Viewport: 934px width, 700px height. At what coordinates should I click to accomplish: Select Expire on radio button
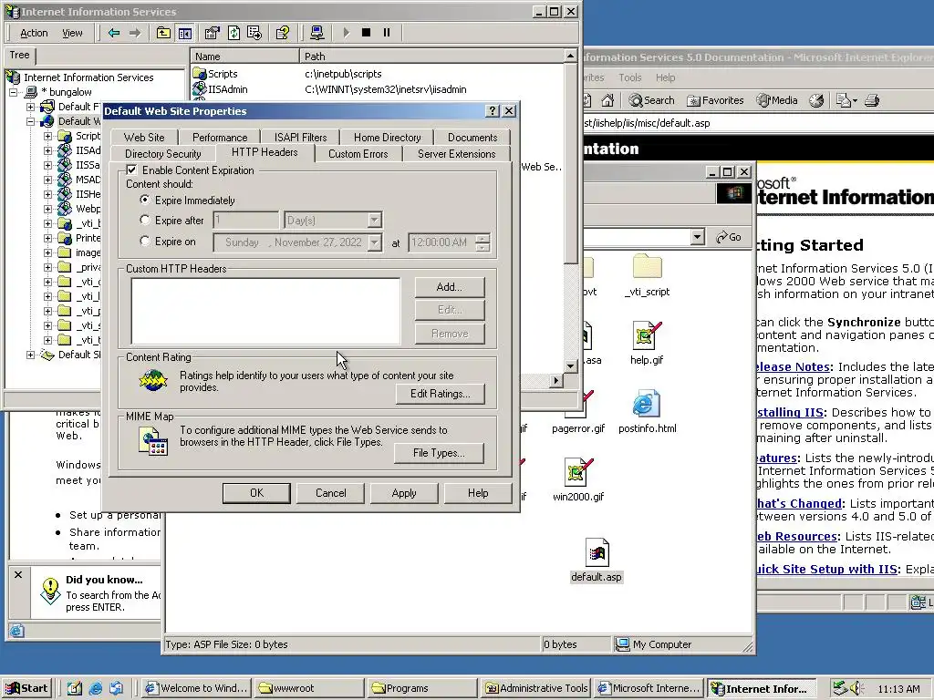click(144, 241)
